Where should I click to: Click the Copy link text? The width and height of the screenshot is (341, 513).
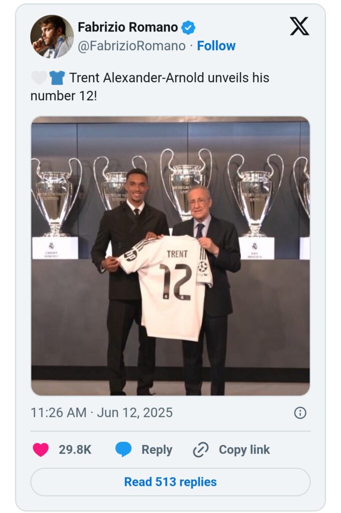(244, 450)
